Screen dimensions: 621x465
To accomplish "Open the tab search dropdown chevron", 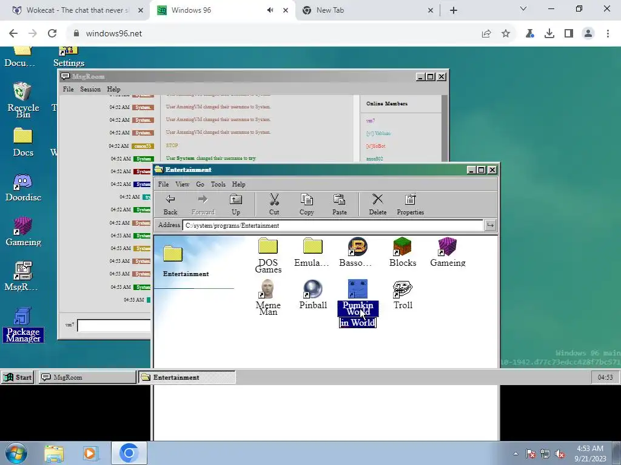I will click(523, 8).
